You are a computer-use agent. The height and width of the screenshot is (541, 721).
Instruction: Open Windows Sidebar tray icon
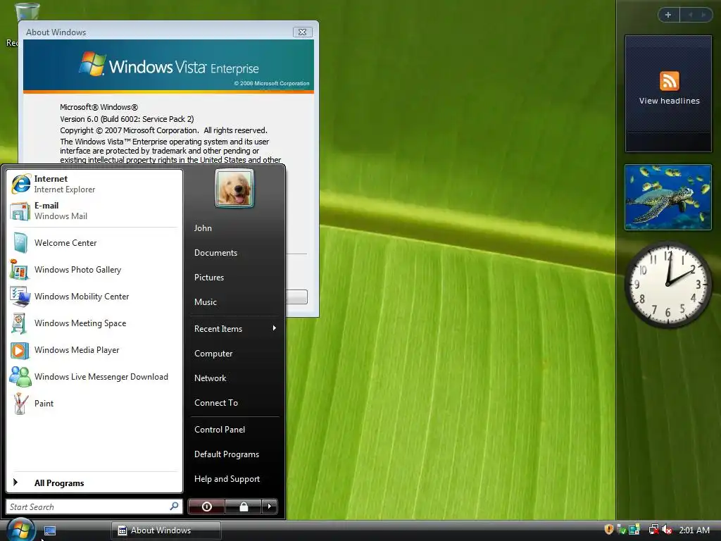[634, 530]
